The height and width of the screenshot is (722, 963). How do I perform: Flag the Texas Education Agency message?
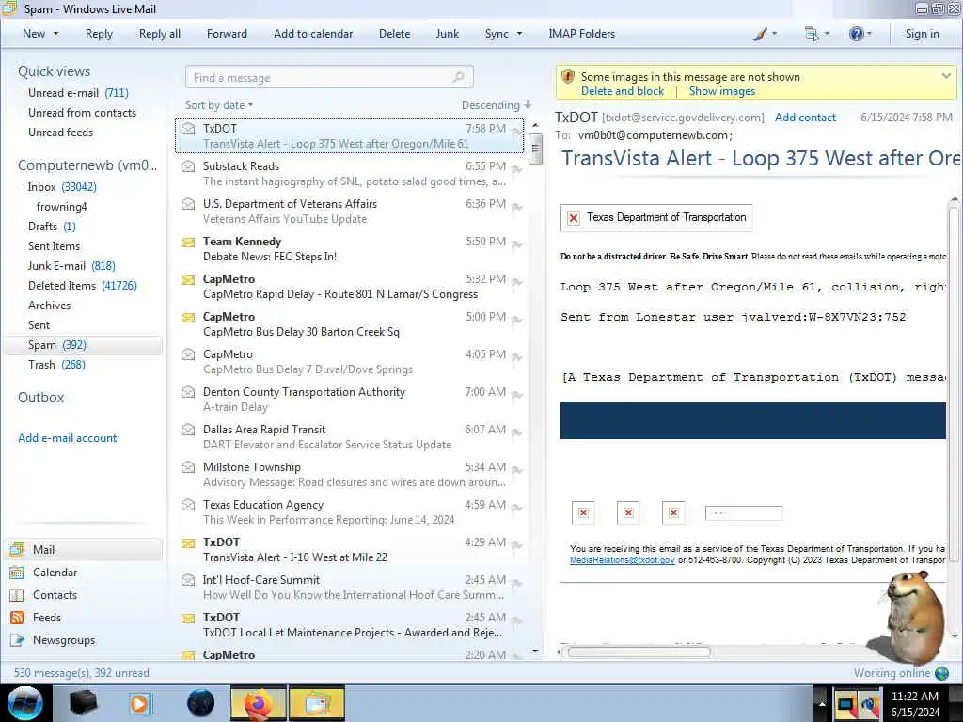(x=516, y=509)
